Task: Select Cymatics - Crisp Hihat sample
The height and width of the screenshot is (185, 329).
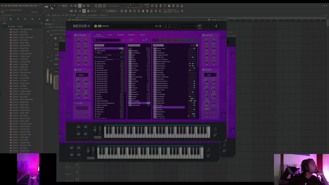Action: (x=20, y=59)
